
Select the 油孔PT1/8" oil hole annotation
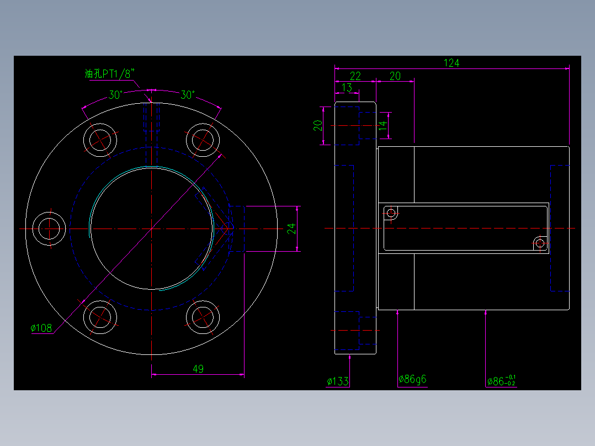(110, 73)
